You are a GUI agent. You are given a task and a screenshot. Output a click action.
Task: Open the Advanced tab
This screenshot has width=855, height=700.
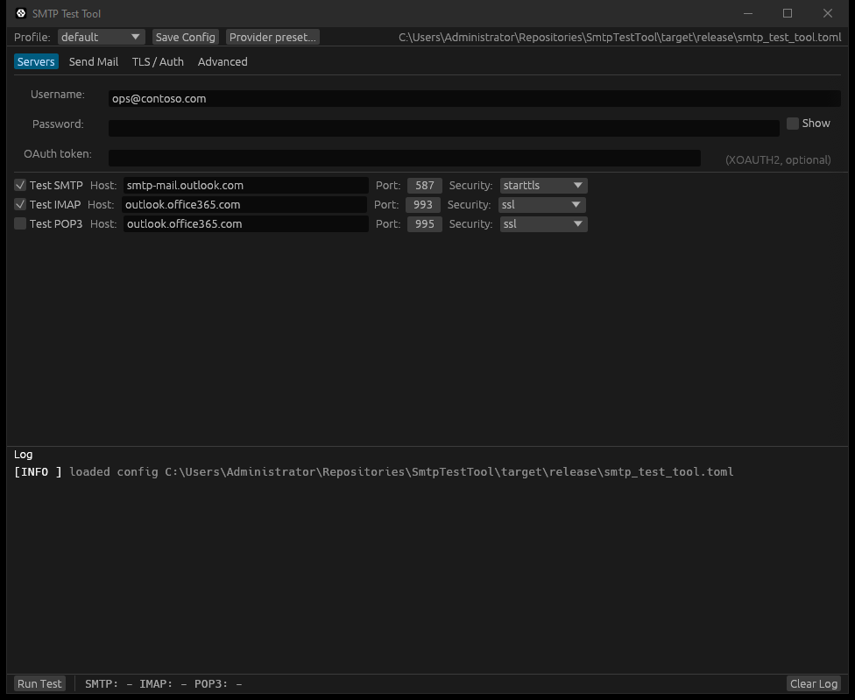click(223, 61)
